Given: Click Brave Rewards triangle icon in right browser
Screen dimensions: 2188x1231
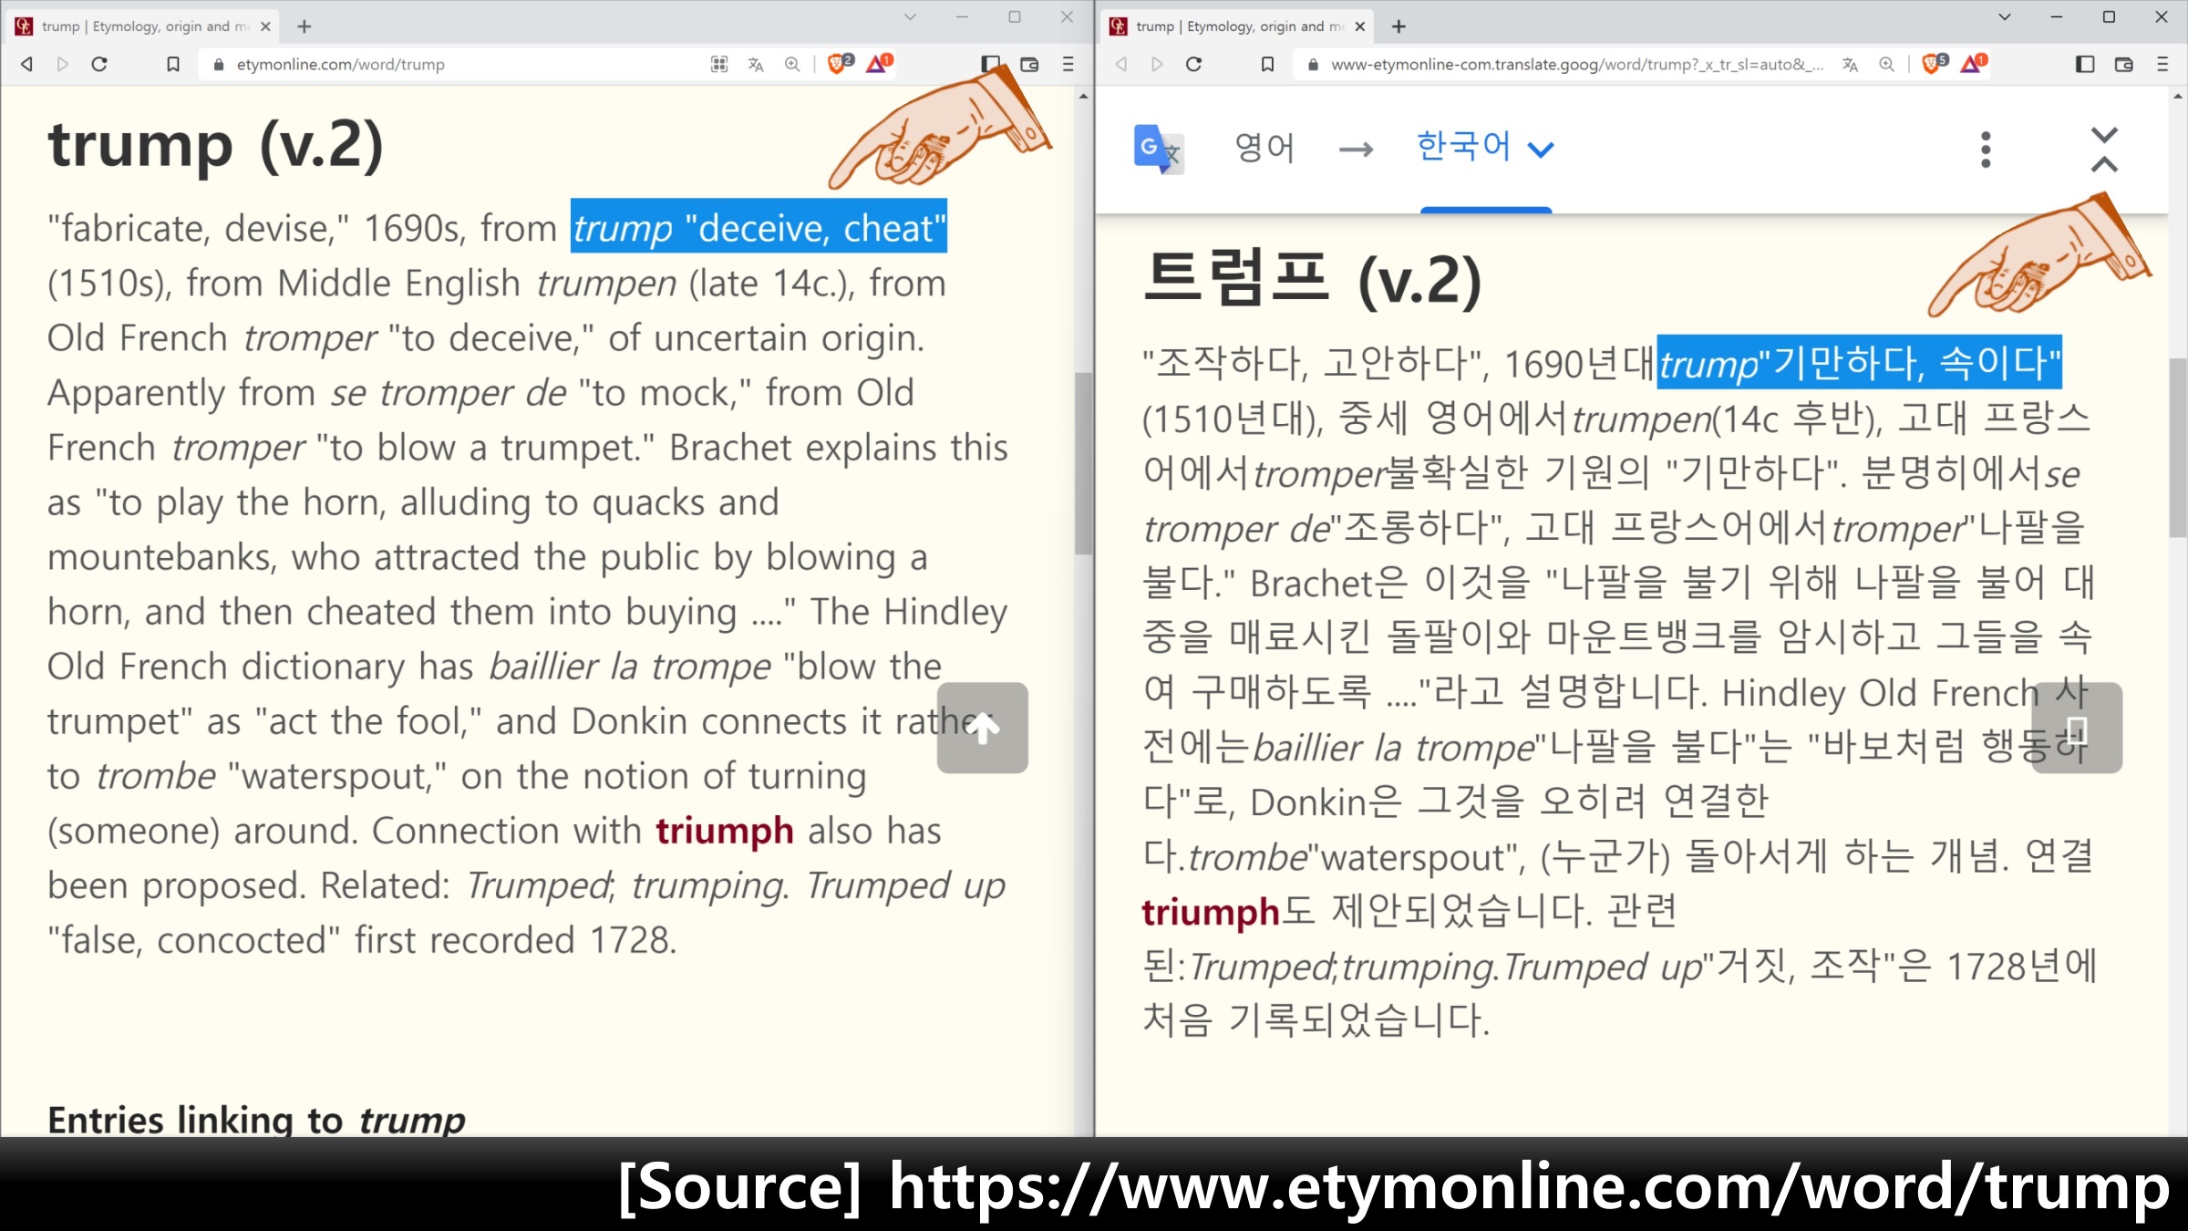Looking at the screenshot, I should point(1971,64).
